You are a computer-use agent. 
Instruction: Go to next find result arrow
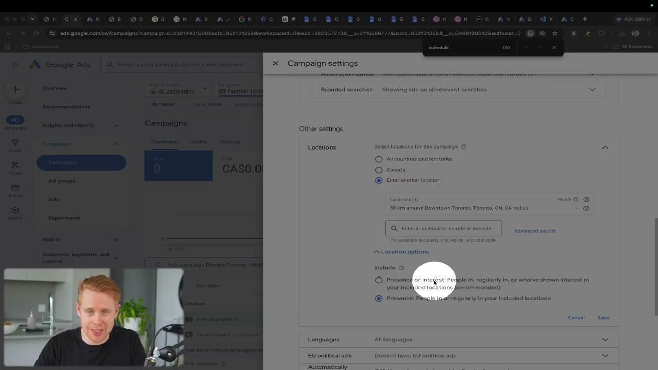(540, 48)
